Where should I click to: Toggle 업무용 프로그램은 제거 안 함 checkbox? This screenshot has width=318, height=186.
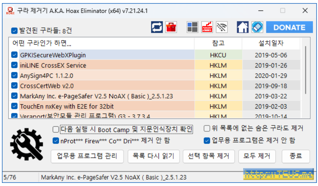tap(207, 141)
